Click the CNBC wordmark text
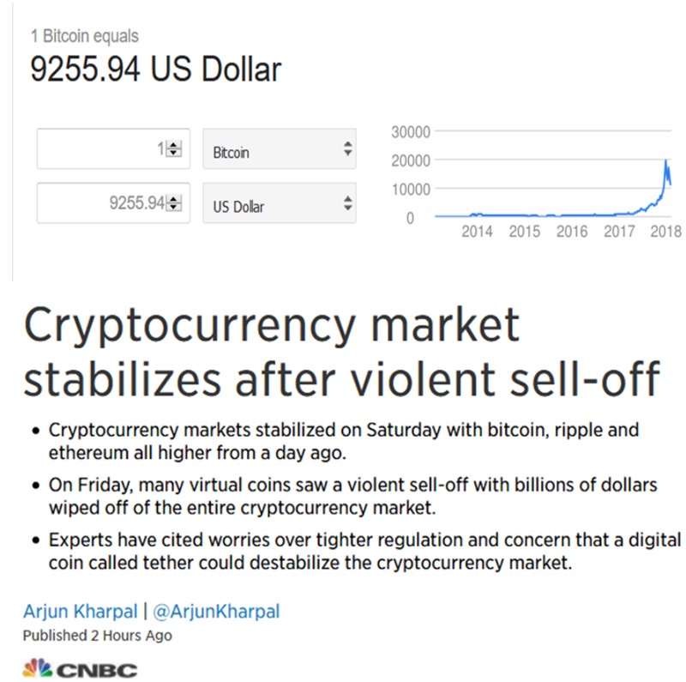Screen dimensions: 686x682 tap(97, 671)
